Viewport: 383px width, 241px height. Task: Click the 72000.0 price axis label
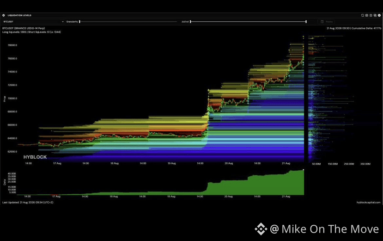click(x=12, y=85)
